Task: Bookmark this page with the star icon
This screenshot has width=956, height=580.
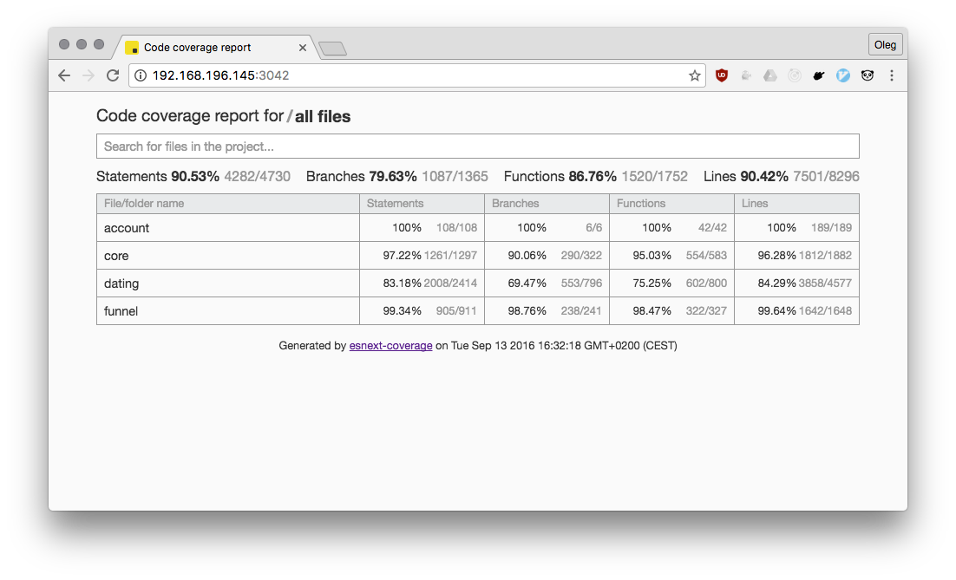Action: coord(694,75)
